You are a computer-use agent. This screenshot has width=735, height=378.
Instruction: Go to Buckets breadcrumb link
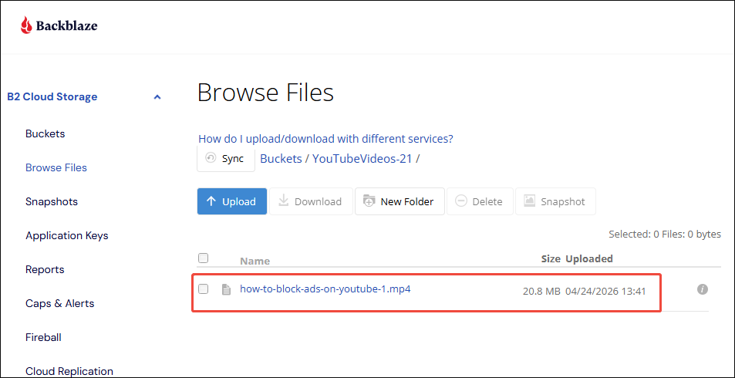(x=281, y=158)
